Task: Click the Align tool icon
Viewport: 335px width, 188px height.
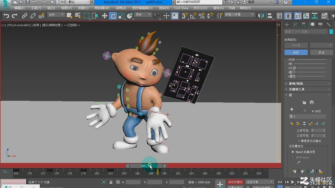Action: (270, 16)
